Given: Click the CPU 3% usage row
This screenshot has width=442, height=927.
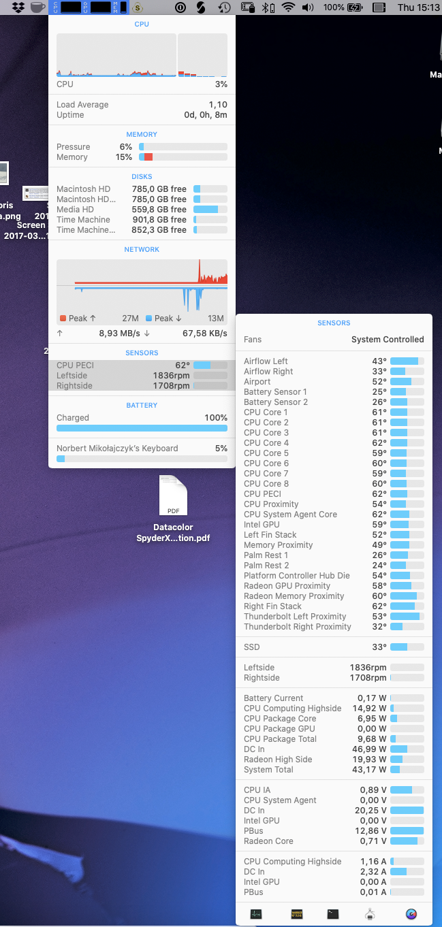Looking at the screenshot, I should click(142, 84).
